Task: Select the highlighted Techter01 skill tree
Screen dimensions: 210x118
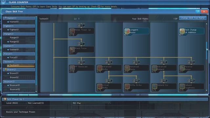Action: 20,65
